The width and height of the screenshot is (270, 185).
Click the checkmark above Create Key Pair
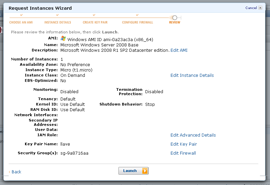(94, 15)
